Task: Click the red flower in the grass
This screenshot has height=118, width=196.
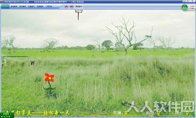Action: 50,78
